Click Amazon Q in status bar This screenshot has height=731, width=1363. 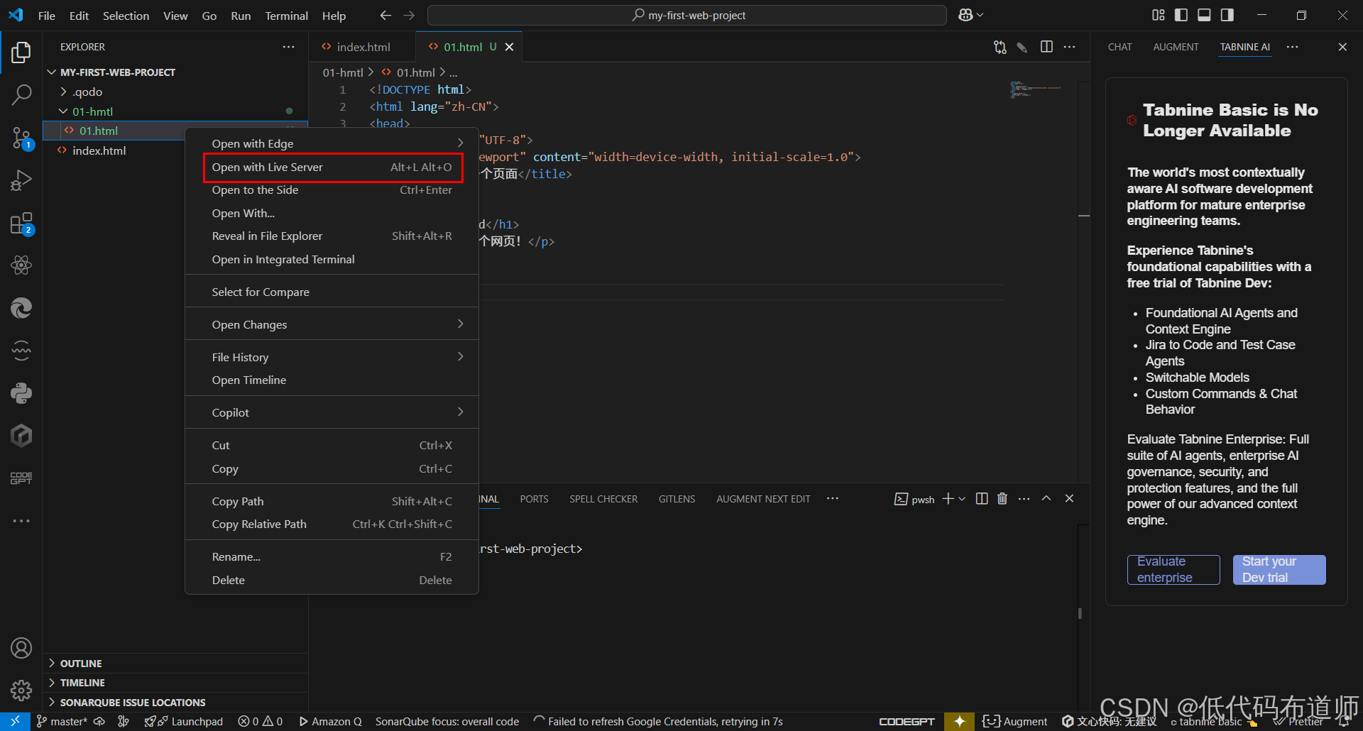(x=330, y=721)
